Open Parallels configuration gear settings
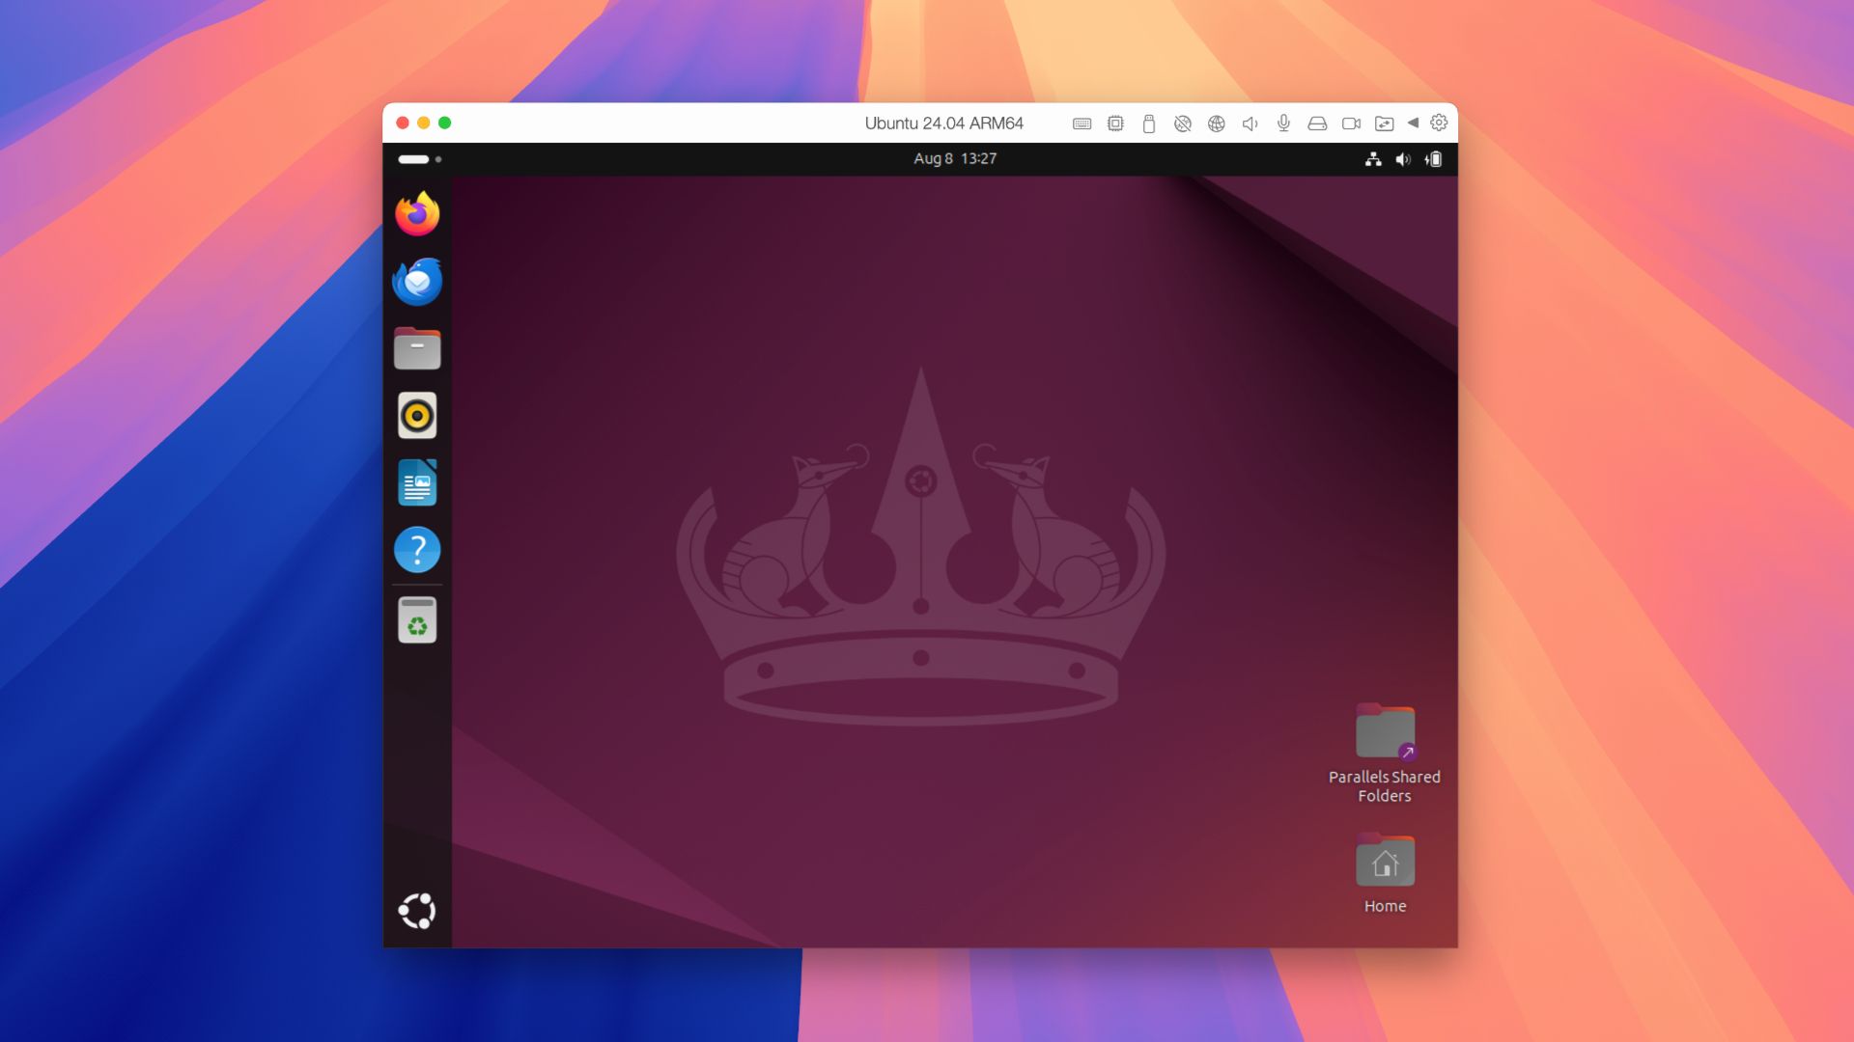The image size is (1854, 1042). coord(1439,123)
